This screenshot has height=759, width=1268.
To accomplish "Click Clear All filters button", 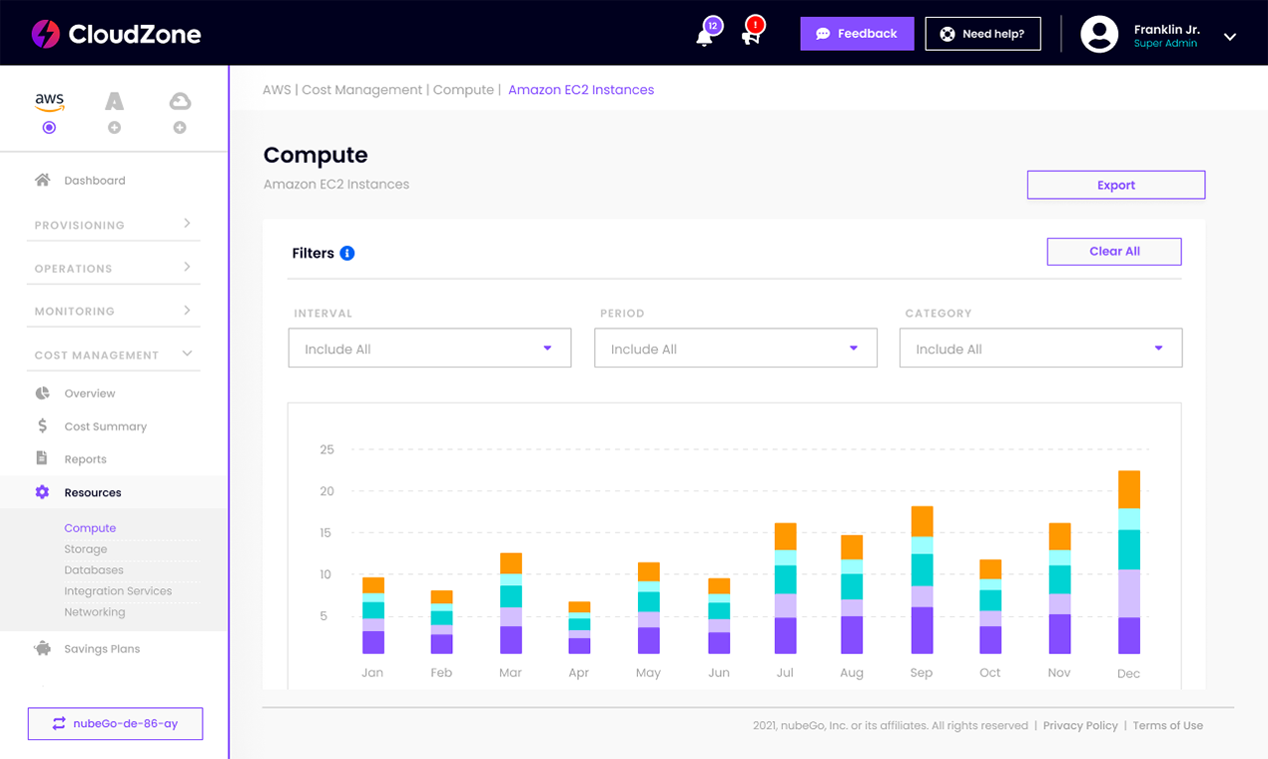I will pos(1114,252).
